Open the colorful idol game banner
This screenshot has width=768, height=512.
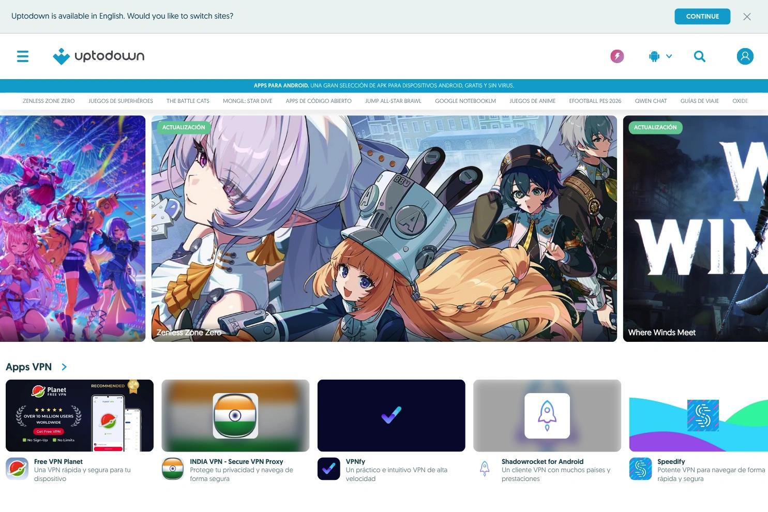[x=73, y=229]
